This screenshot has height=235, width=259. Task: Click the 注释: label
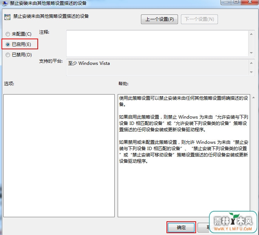pos(44,32)
